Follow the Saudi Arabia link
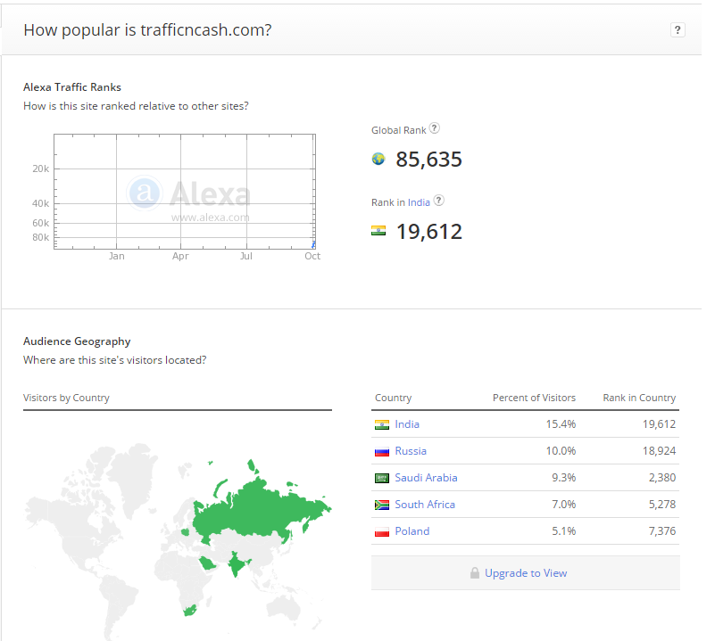This screenshot has width=715, height=641. tap(426, 478)
